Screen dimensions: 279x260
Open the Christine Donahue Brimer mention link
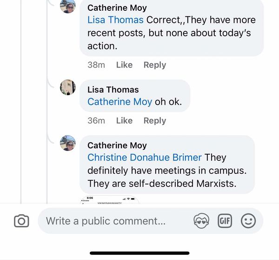145,157
